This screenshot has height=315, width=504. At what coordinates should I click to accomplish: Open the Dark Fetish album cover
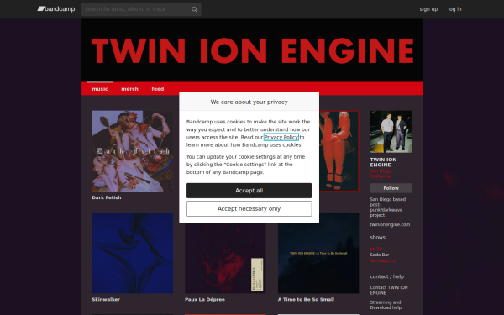coord(133,151)
